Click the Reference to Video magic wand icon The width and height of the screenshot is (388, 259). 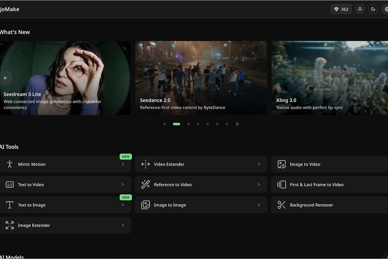click(x=145, y=185)
